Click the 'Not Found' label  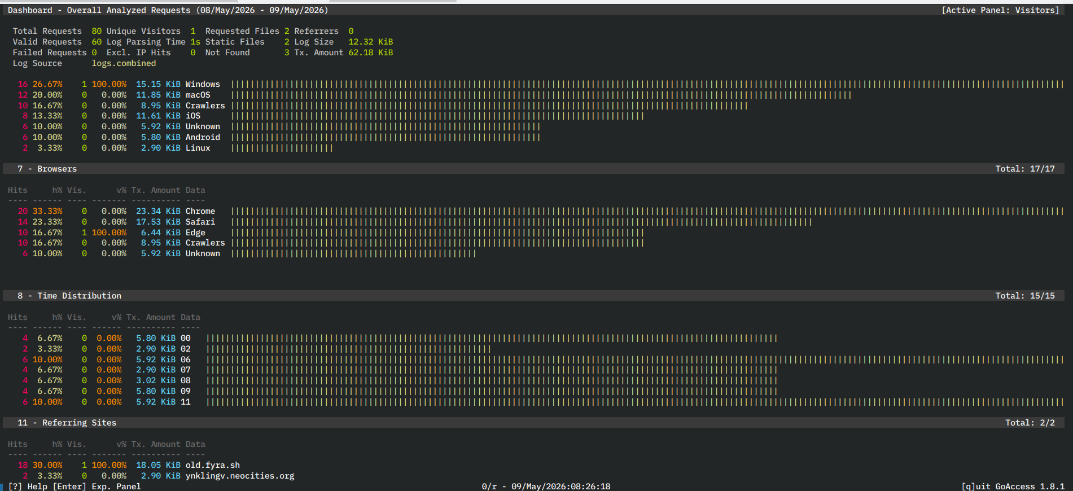tap(227, 52)
